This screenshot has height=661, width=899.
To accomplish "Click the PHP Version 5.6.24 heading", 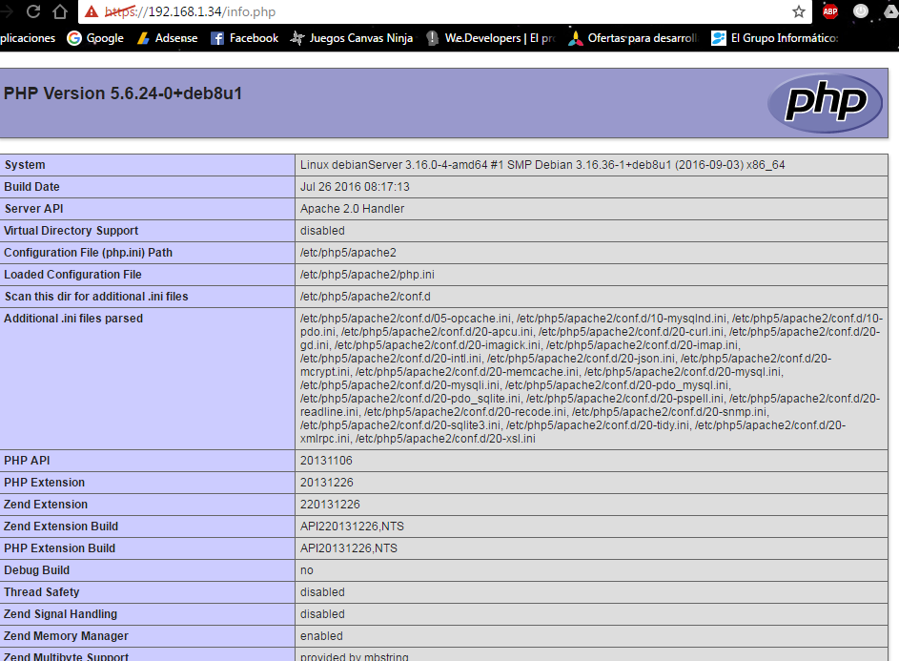I will [x=122, y=93].
